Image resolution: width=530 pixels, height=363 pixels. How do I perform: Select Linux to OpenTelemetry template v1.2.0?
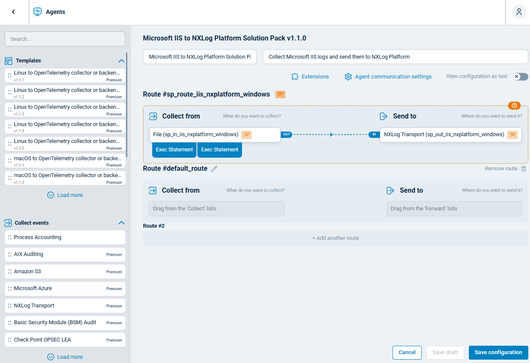[x=65, y=144]
